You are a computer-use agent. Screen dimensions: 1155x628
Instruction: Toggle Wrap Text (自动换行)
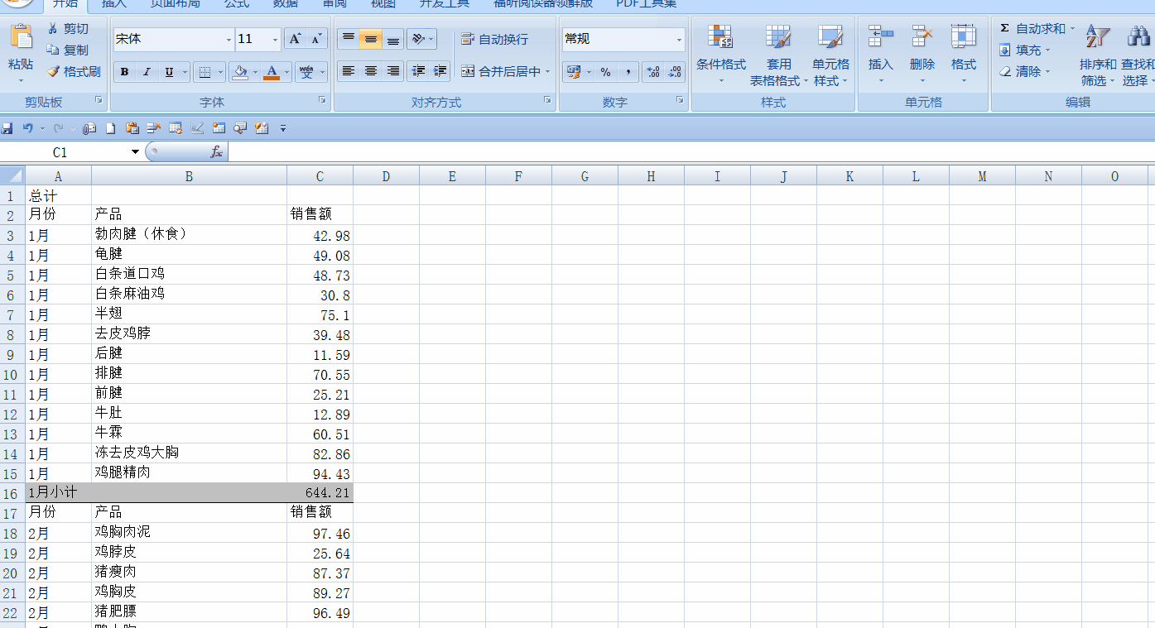click(495, 39)
